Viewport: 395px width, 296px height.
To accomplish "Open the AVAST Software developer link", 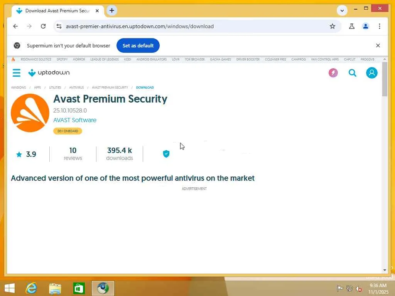I will click(75, 120).
